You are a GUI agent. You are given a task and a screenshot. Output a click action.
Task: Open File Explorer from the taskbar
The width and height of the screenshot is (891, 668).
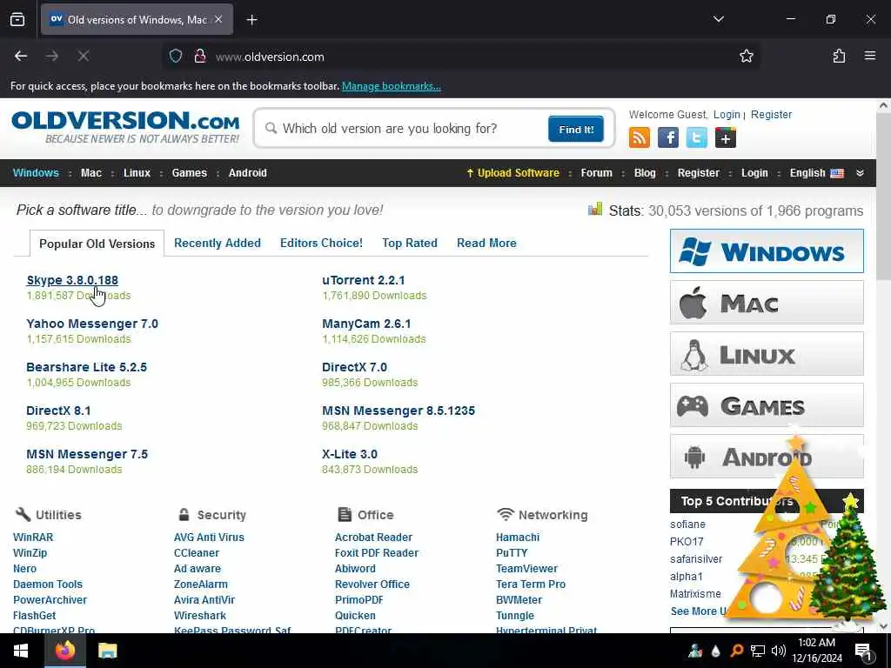click(x=107, y=651)
